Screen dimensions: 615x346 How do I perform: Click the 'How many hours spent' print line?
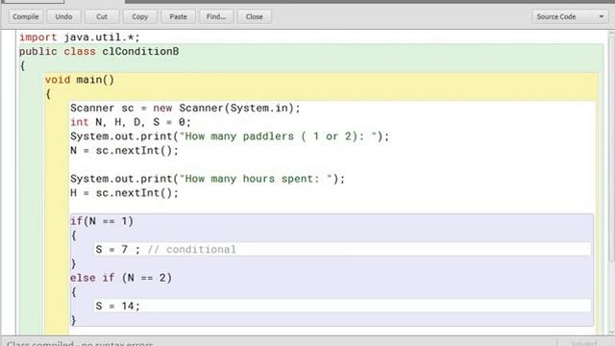click(x=208, y=179)
